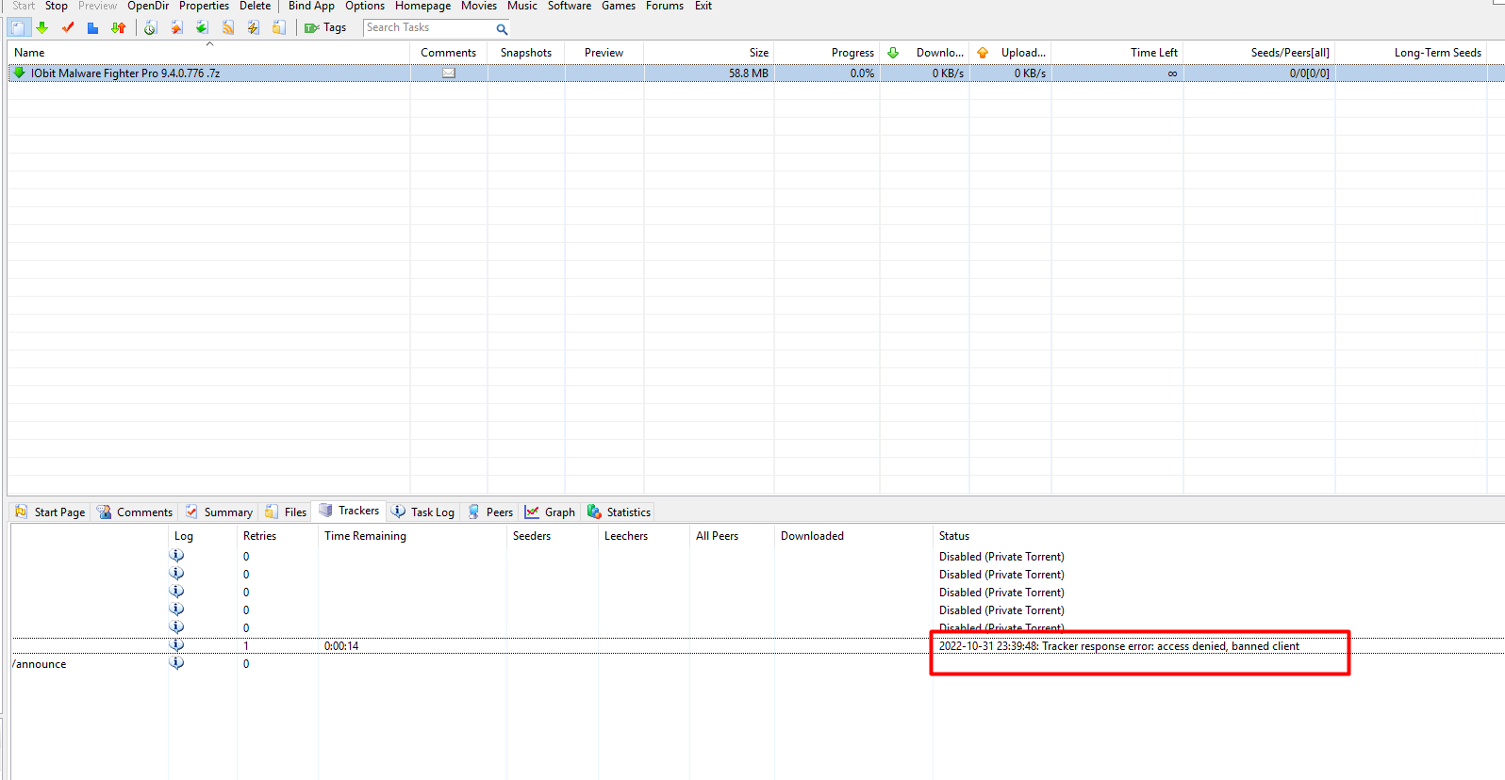Switch to the Comments tab in bottom panel
This screenshot has width=1505, height=780.
pyautogui.click(x=135, y=512)
